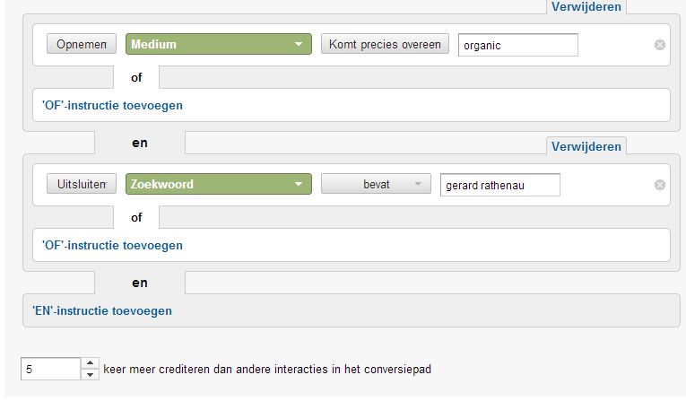Add 'OF'-instructie below the Zoekwoord condition
Viewport: 686px width, 410px height.
click(112, 245)
